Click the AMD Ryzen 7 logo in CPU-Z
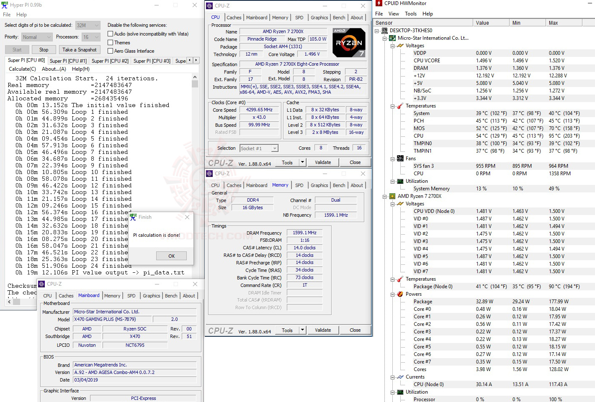Screen dimensions: 595x402 click(349, 42)
